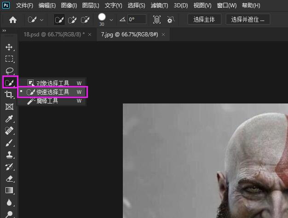
Task: Open the 图层(L) menu
Action: coord(91,6)
